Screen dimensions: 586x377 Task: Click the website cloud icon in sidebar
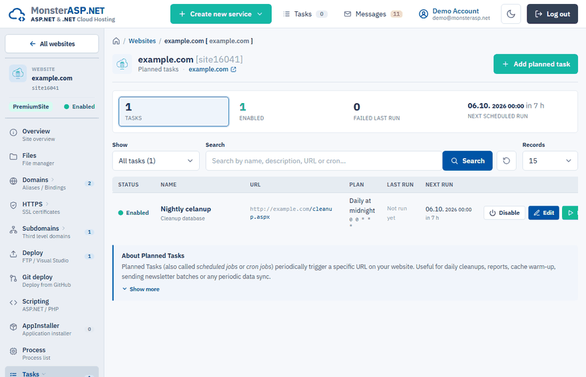click(18, 74)
